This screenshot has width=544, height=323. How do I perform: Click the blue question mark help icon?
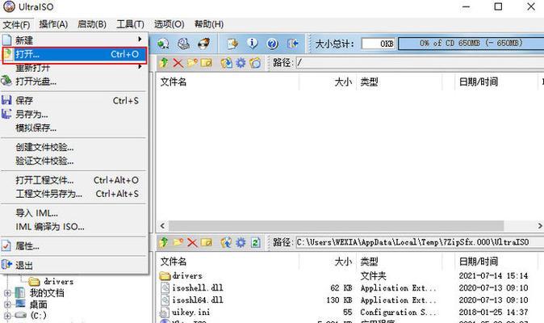point(272,44)
